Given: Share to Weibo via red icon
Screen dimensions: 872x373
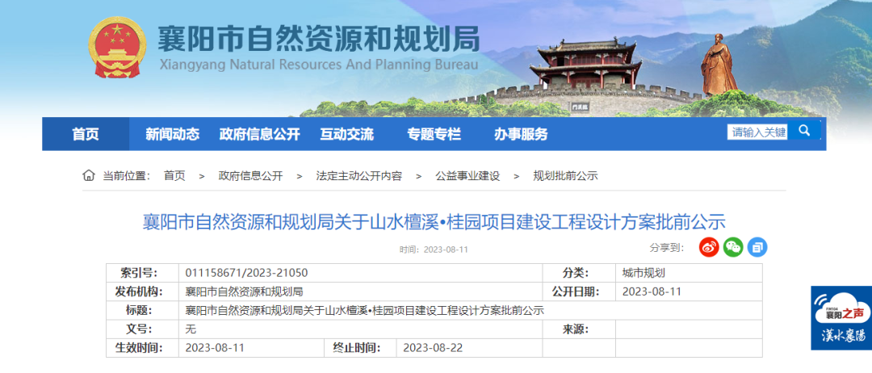Looking at the screenshot, I should click(x=709, y=247).
